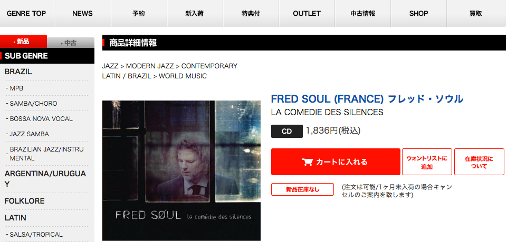Open the GENRE TOP menu
Image resolution: width=507 pixels, height=242 pixels.
26,14
